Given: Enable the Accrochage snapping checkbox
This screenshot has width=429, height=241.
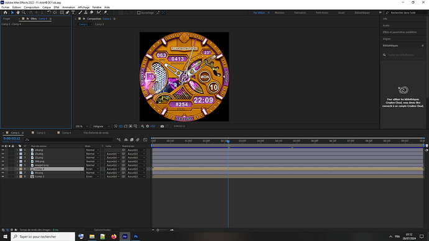Looking at the screenshot, I should point(139,12).
